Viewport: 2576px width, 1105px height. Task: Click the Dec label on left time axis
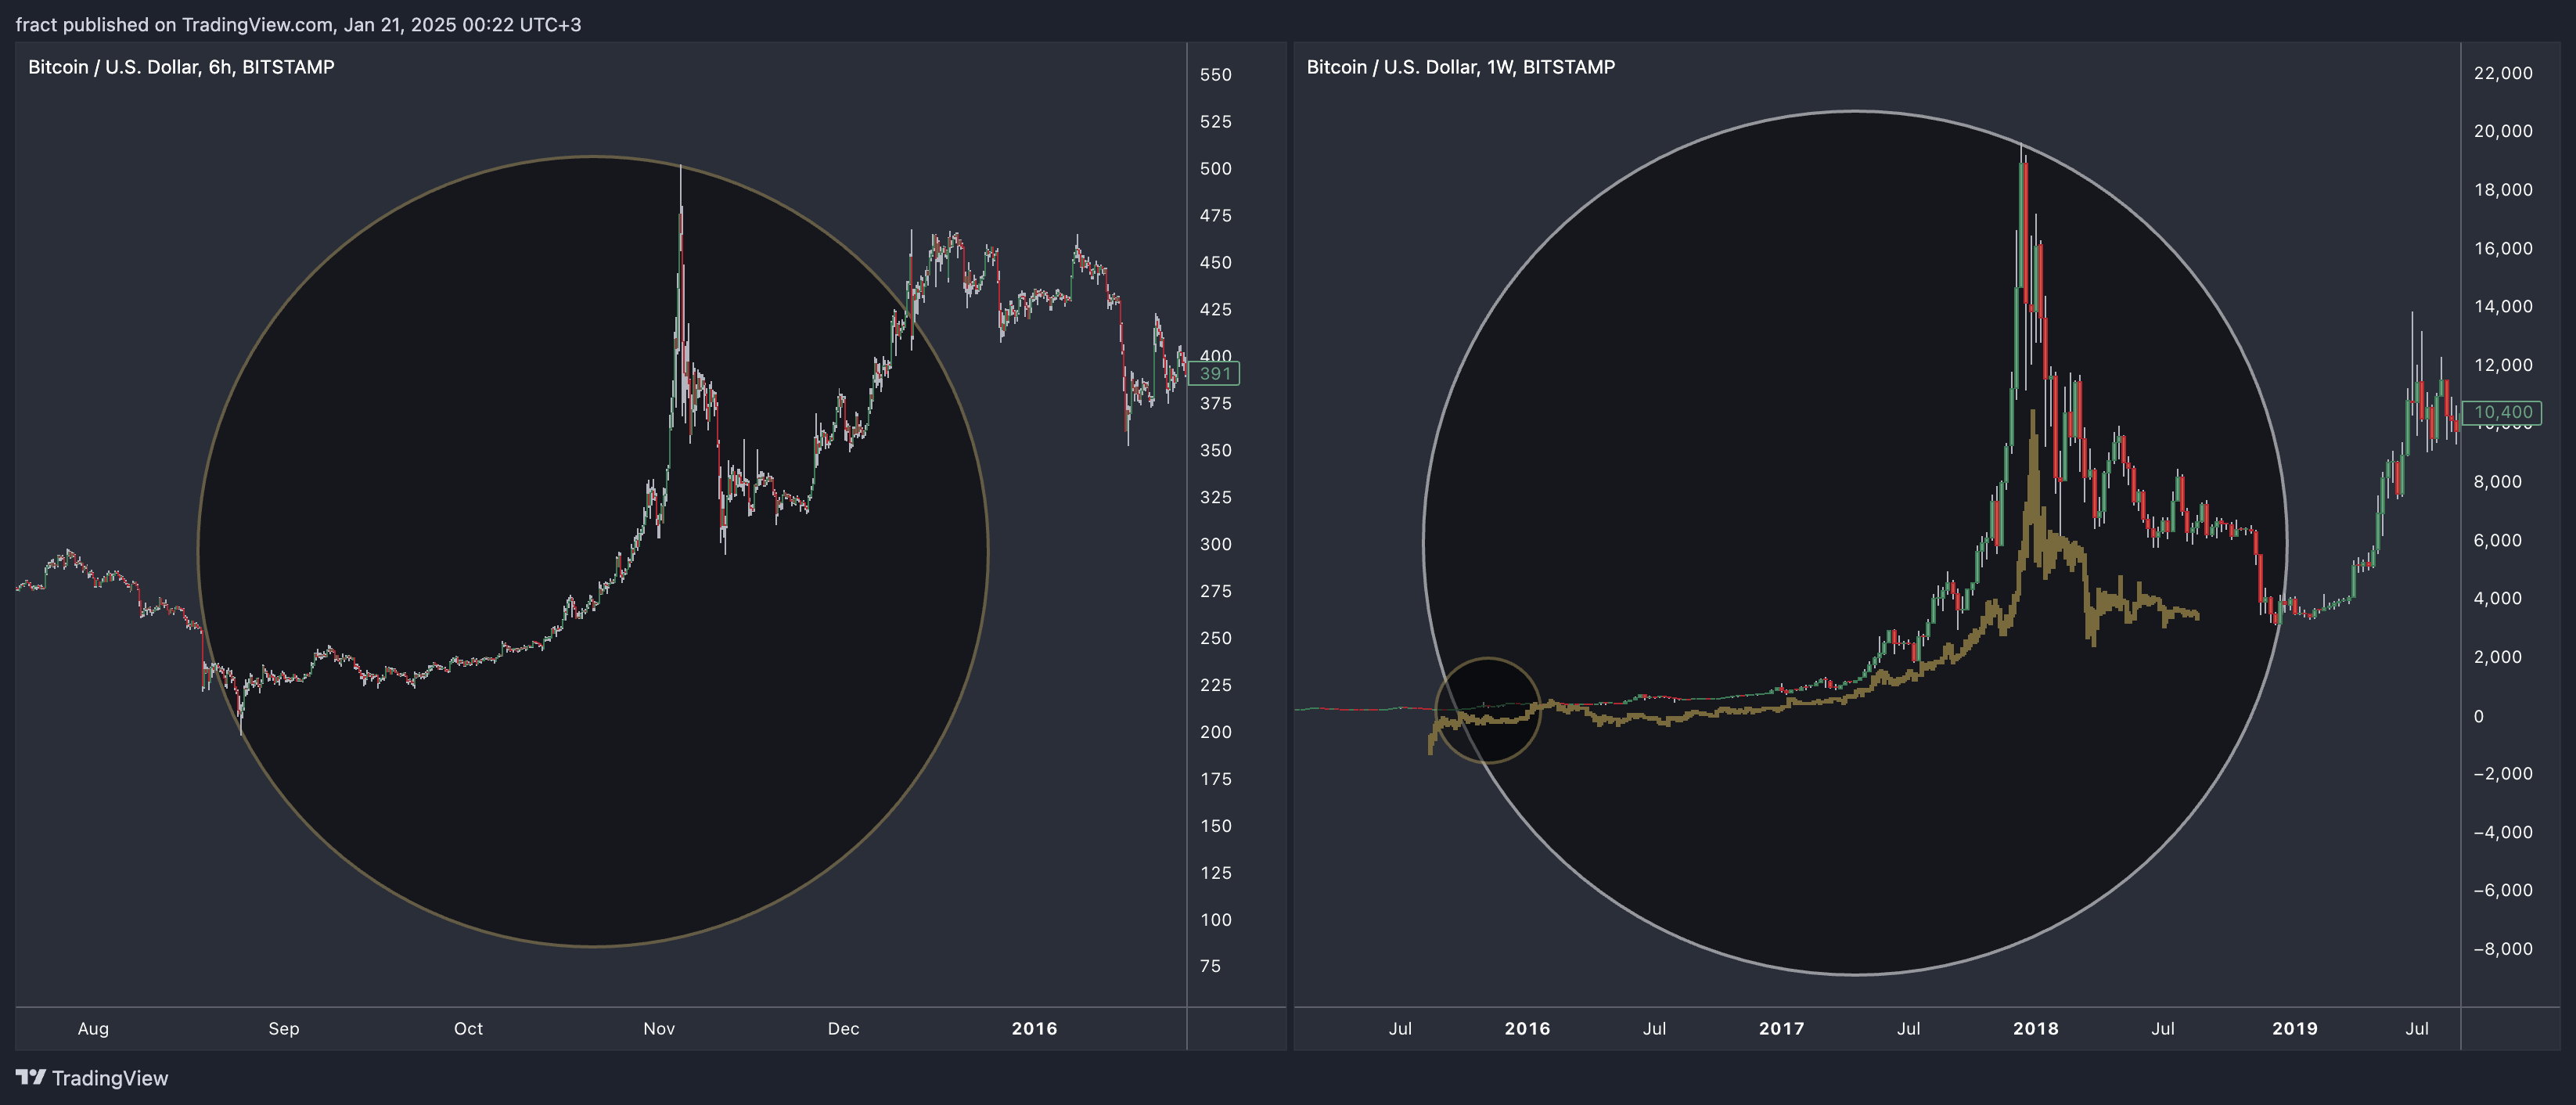click(x=843, y=1028)
